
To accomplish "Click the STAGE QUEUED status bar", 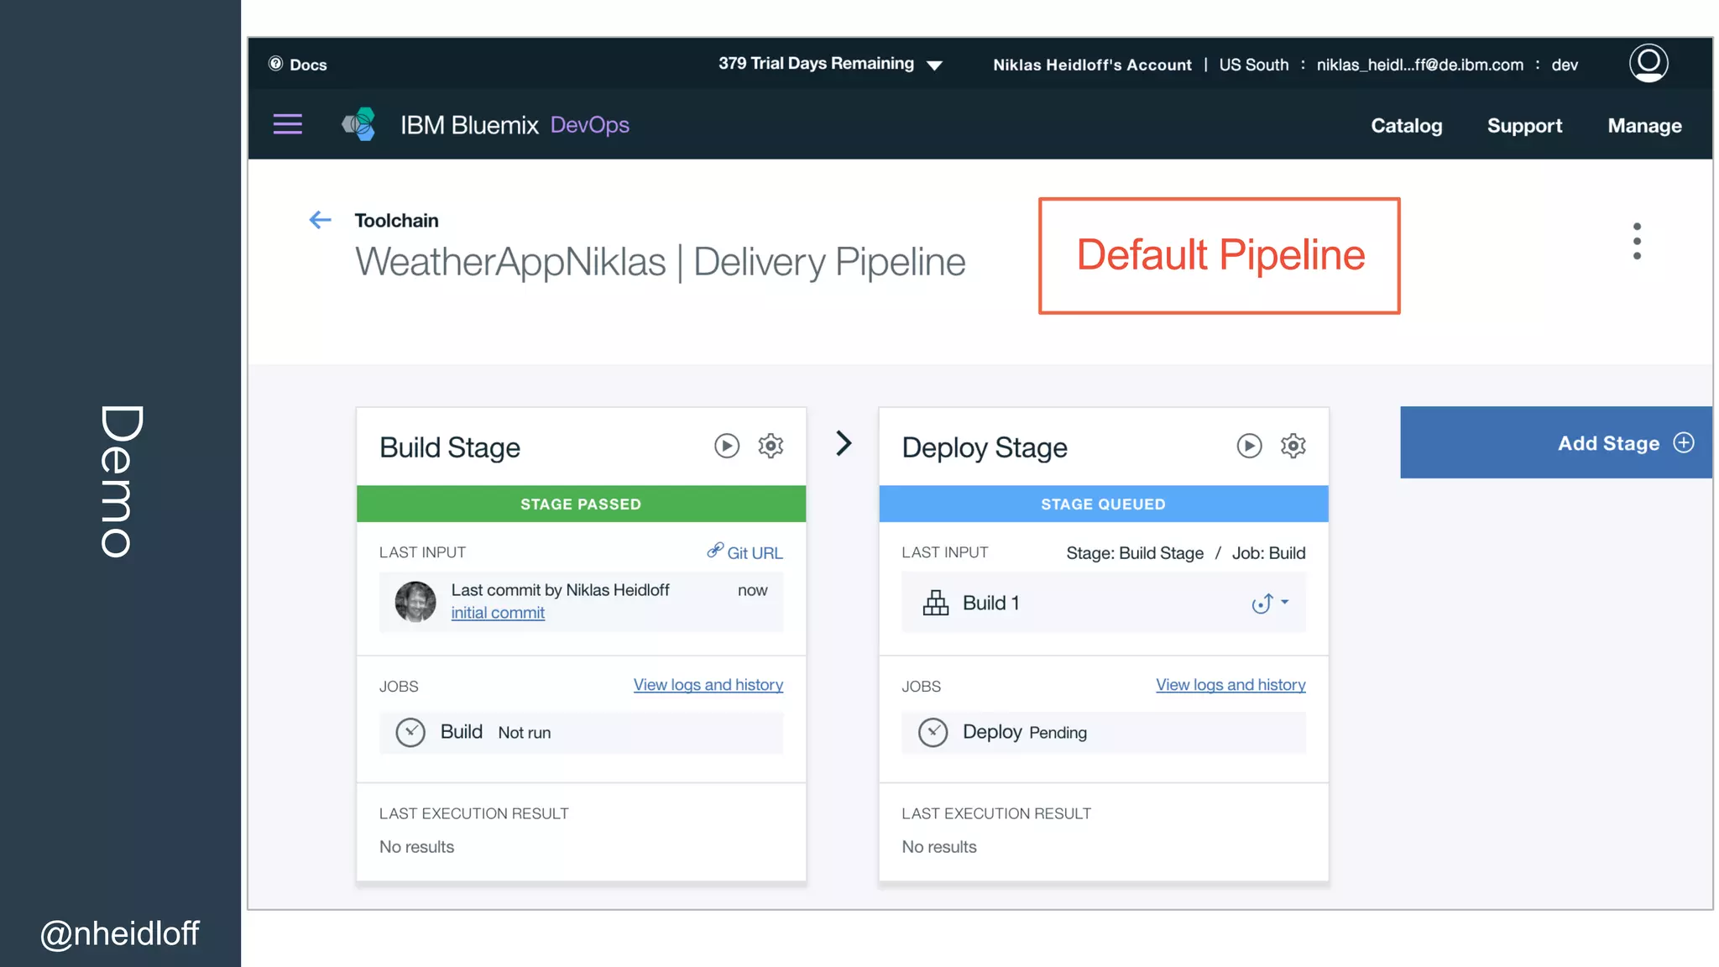I will tap(1104, 504).
